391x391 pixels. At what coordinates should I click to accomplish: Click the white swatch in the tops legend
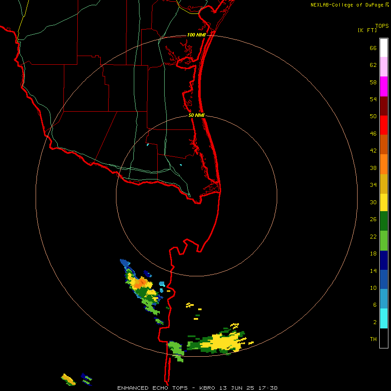[x=384, y=48]
